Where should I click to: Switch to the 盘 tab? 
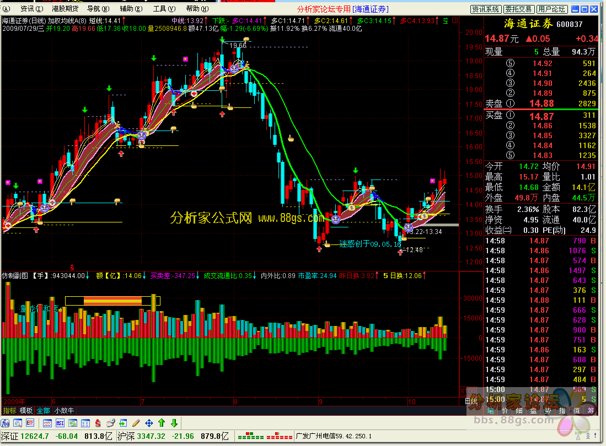pyautogui.click(x=533, y=411)
